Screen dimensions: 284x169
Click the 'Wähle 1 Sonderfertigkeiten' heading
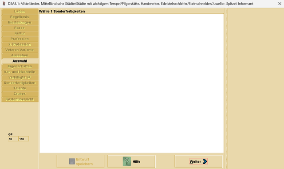pos(62,11)
